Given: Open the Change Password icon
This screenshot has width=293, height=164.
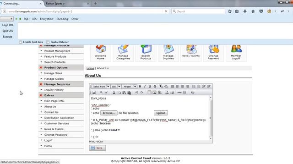Looking at the screenshot, I should [x=213, y=52].
